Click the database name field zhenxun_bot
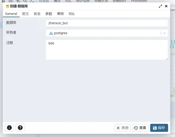Image resolution: width=175 pixels, height=137 pixels. tap(107, 23)
